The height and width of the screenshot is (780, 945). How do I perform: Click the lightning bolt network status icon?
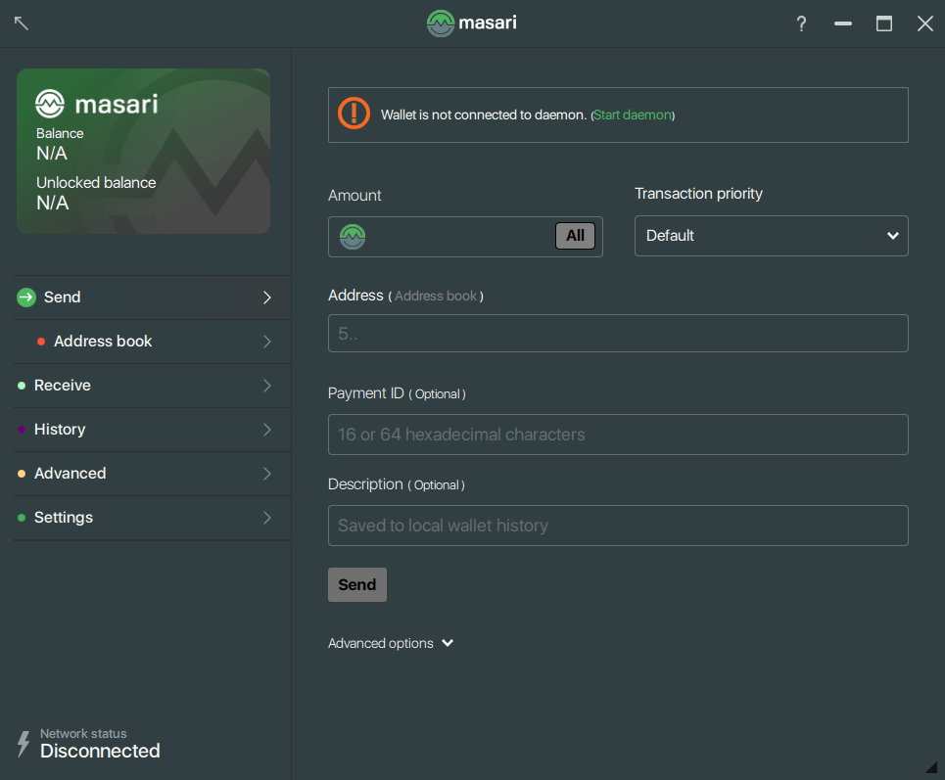click(x=22, y=741)
